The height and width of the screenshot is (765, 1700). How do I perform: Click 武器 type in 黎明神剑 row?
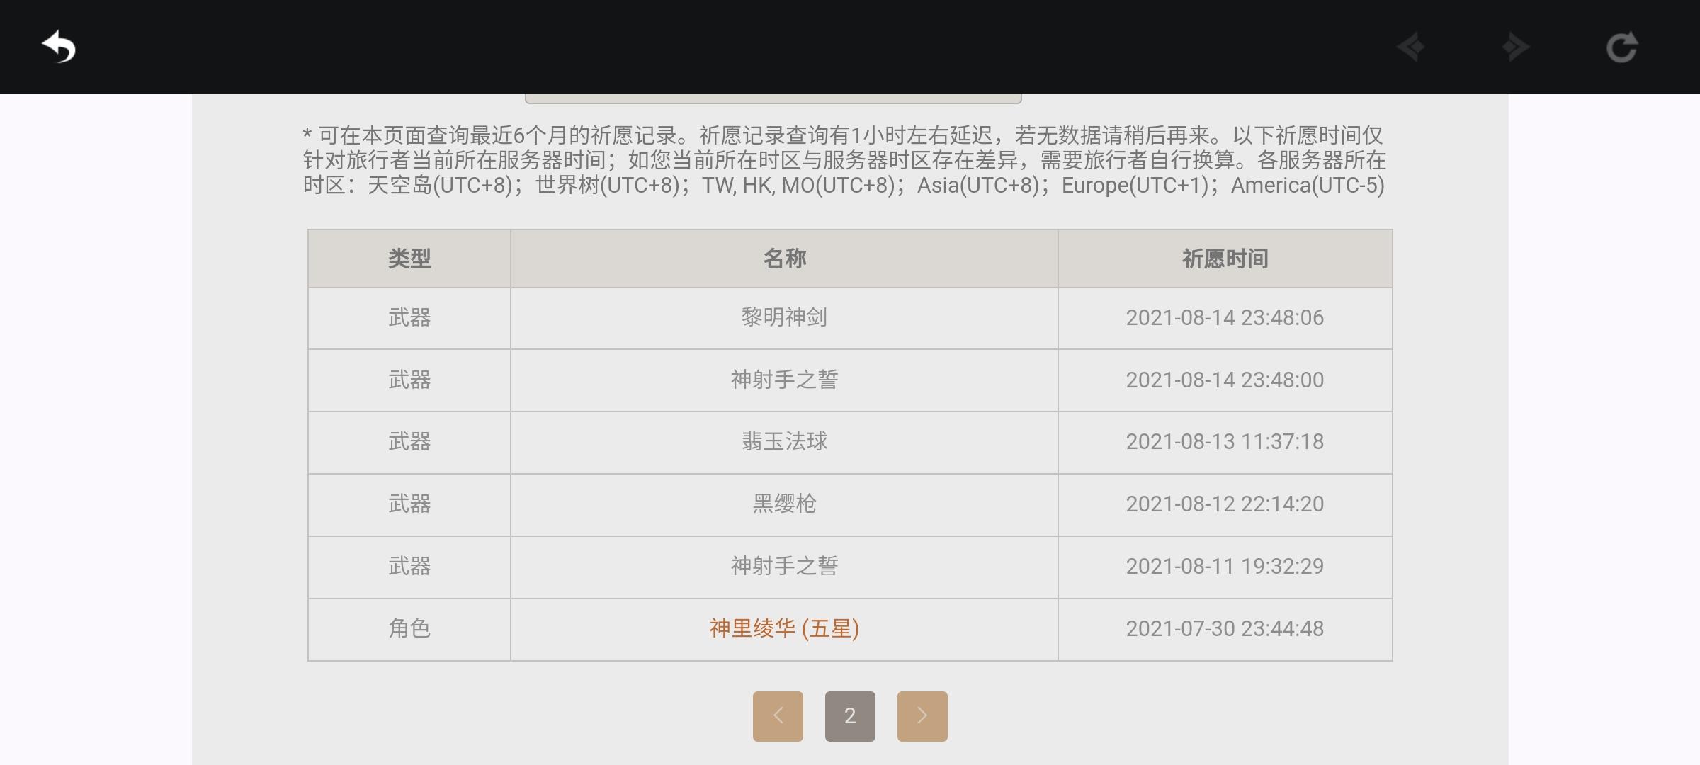point(409,317)
